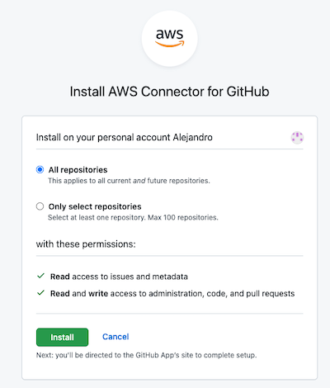The height and width of the screenshot is (388, 330).
Task: Click Alejandro's account avatar icon
Action: pyautogui.click(x=297, y=137)
